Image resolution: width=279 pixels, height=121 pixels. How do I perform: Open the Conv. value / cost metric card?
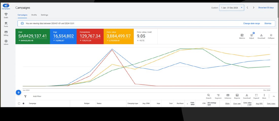point(146,37)
